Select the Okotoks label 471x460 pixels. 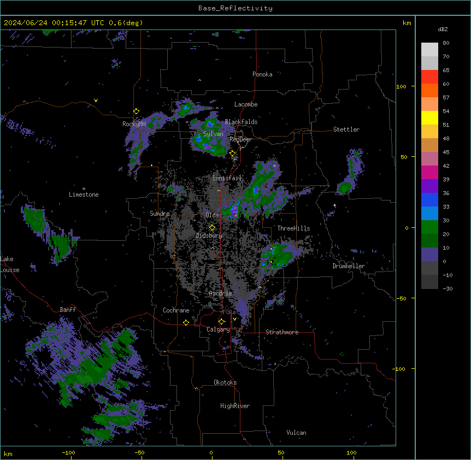[x=225, y=382]
